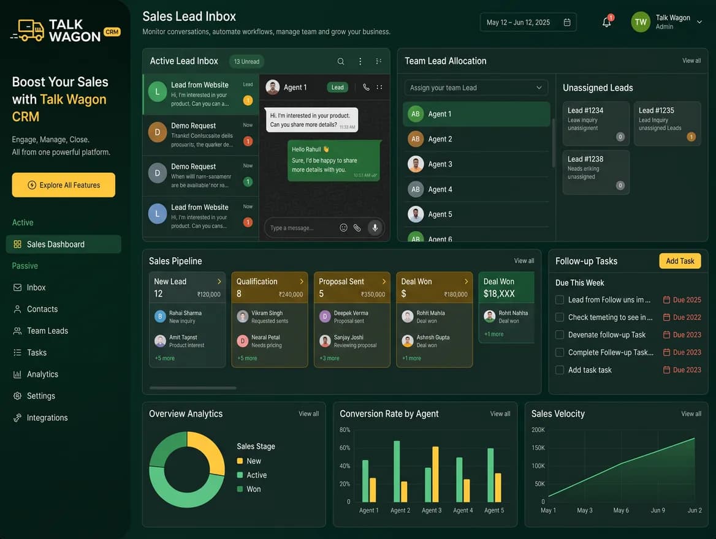Show '+5 more' under New Lead
Screen dimensions: 716x539
click(164, 358)
